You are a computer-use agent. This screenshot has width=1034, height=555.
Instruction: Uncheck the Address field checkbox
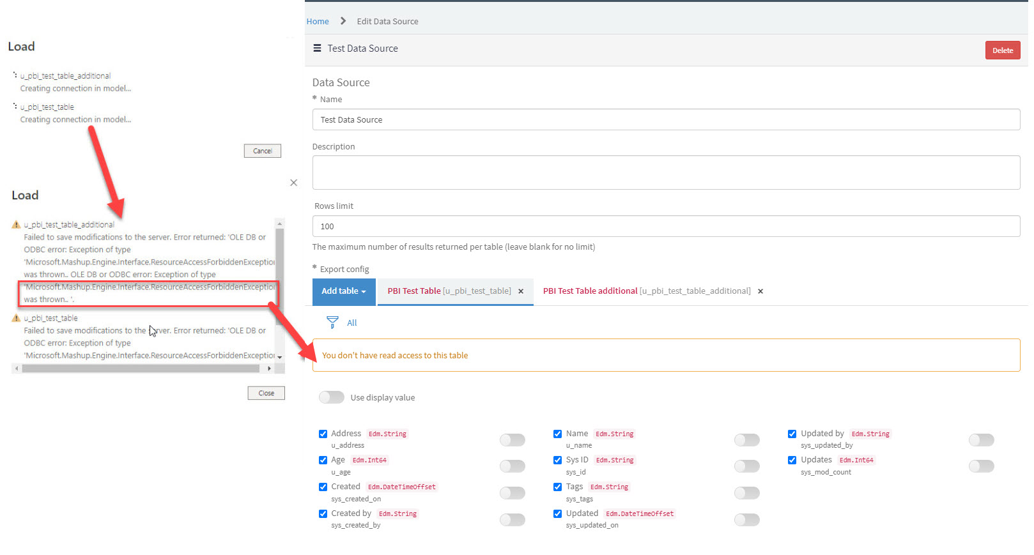(323, 434)
